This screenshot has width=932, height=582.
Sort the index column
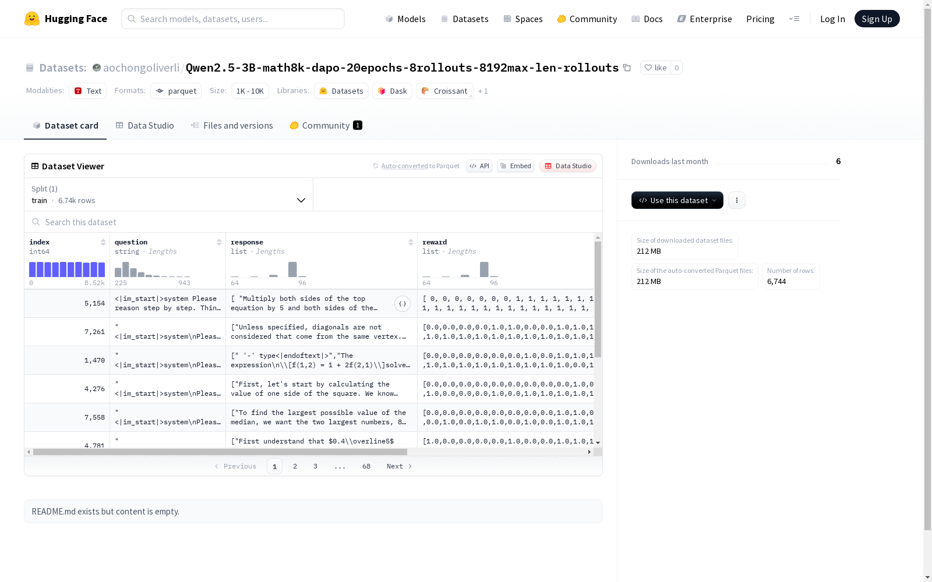point(103,242)
